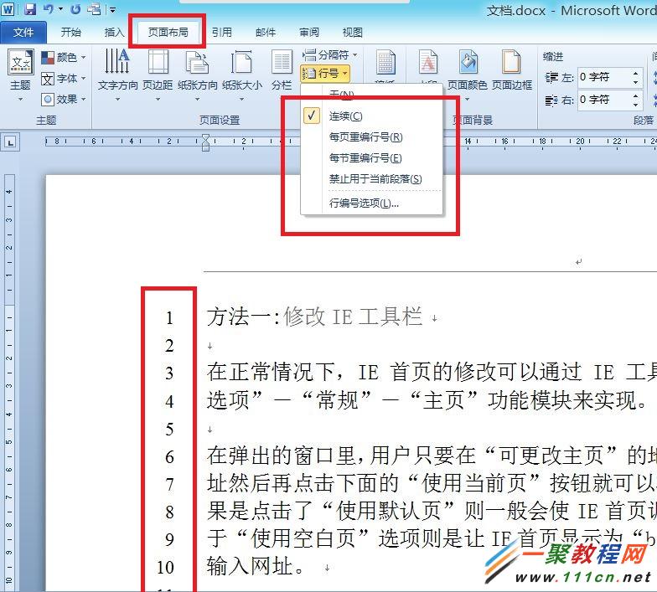Open theme Effects (效果) menu

[64, 99]
